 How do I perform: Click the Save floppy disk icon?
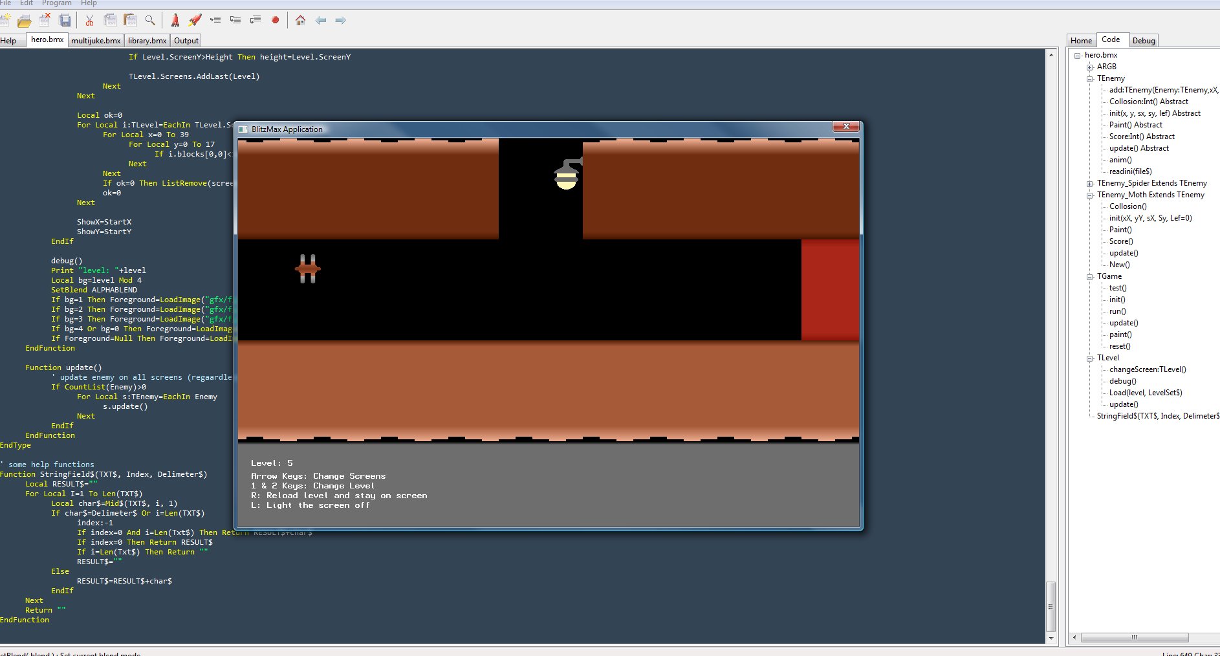coord(65,21)
